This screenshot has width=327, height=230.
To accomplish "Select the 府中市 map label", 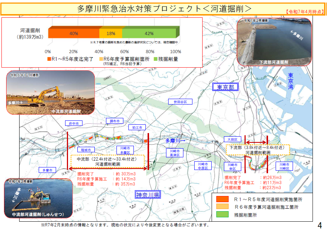I will point(74,123).
